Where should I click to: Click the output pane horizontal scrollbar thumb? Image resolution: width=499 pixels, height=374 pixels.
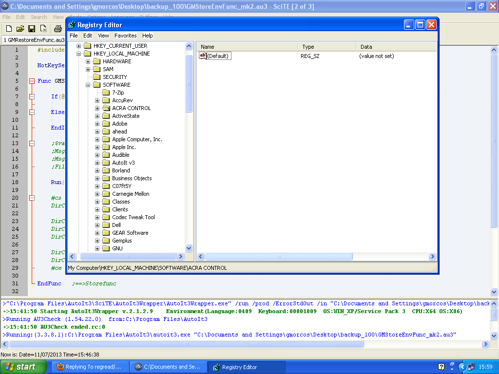point(187,344)
